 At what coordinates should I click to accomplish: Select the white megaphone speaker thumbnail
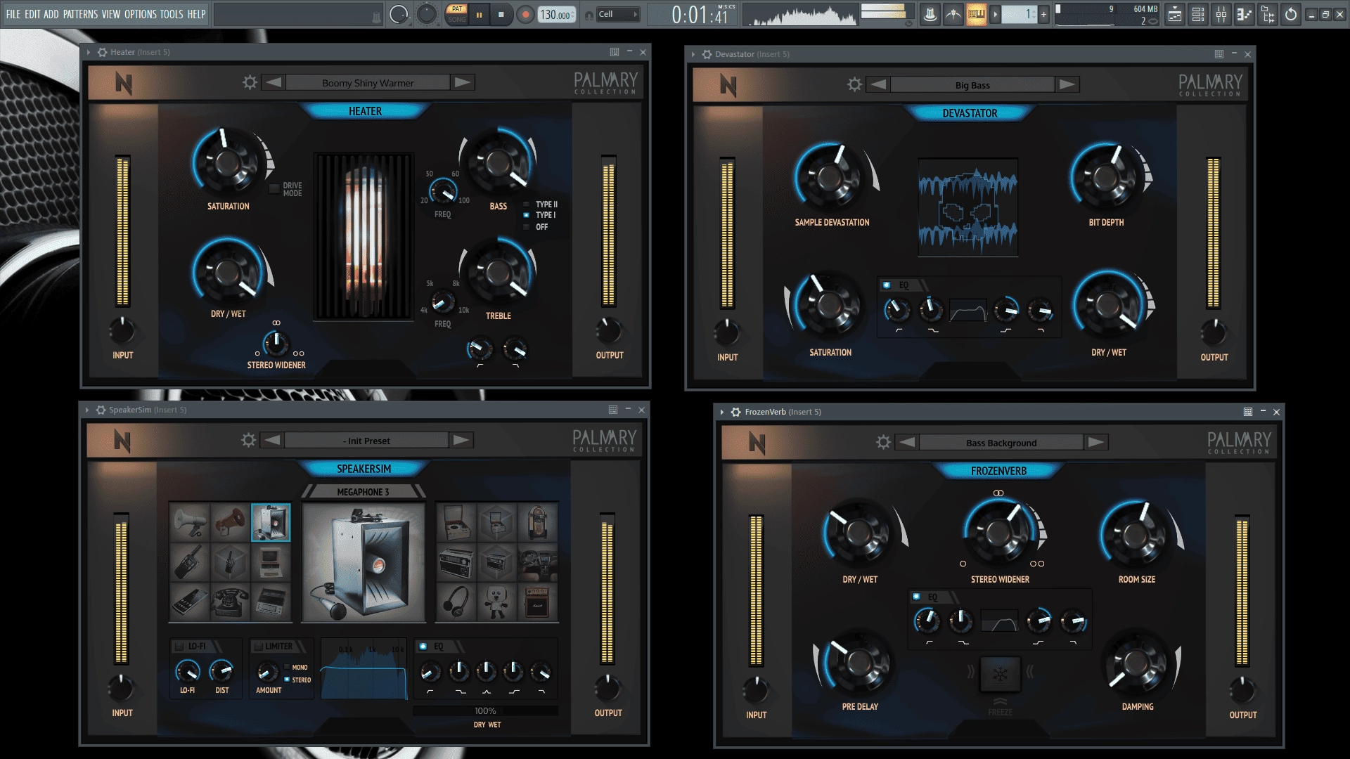(x=190, y=522)
